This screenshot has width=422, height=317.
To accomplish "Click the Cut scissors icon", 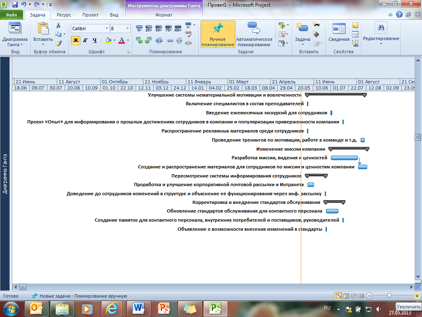I will [59, 26].
